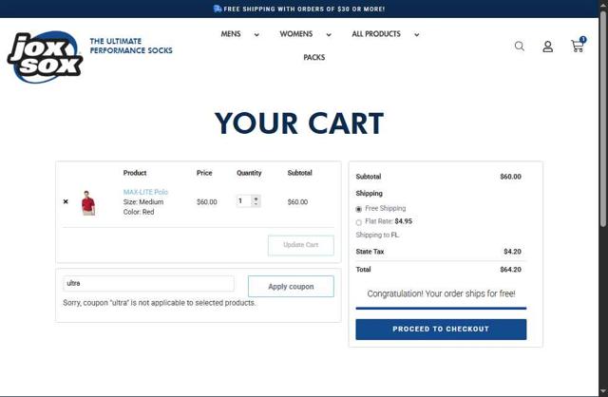
Task: Select the Free Shipping option
Action: pyautogui.click(x=359, y=209)
